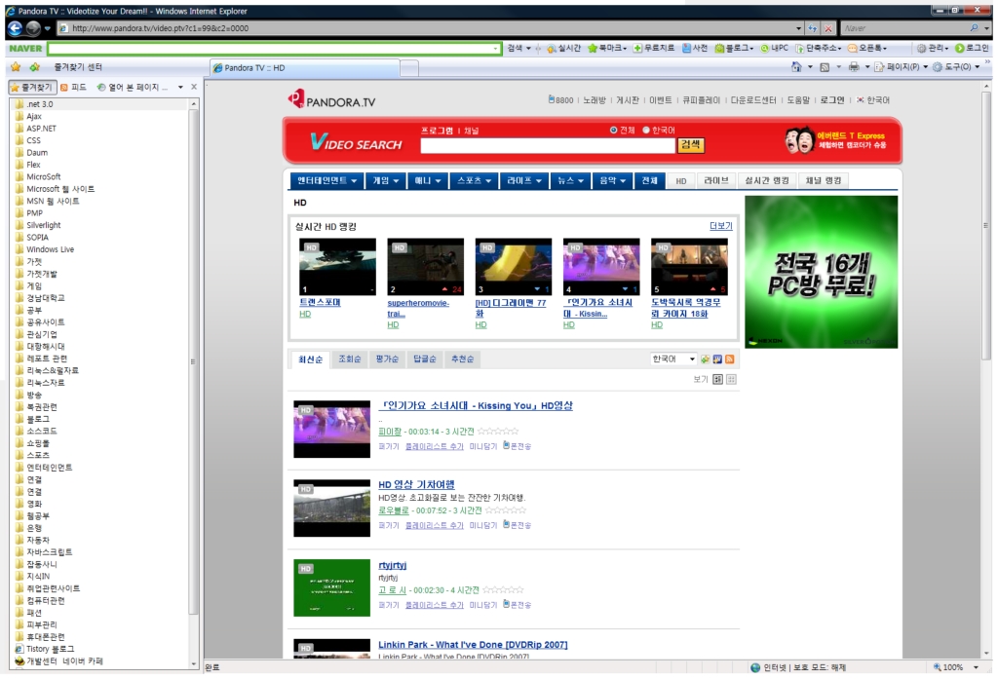Switch to the 추천순 sort tab

click(462, 358)
